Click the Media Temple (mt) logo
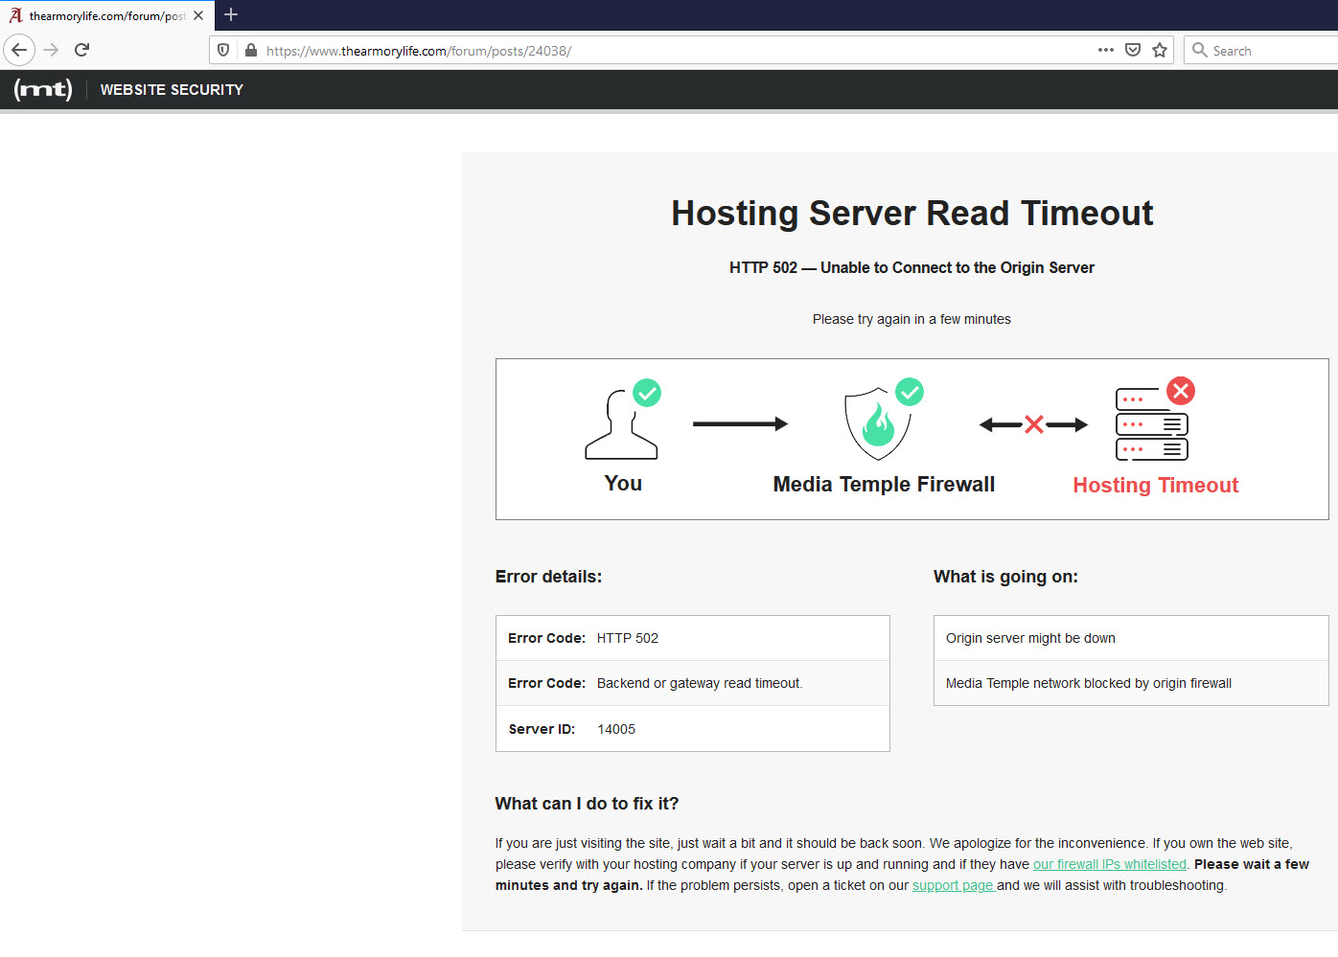This screenshot has height=957, width=1338. pyautogui.click(x=43, y=89)
